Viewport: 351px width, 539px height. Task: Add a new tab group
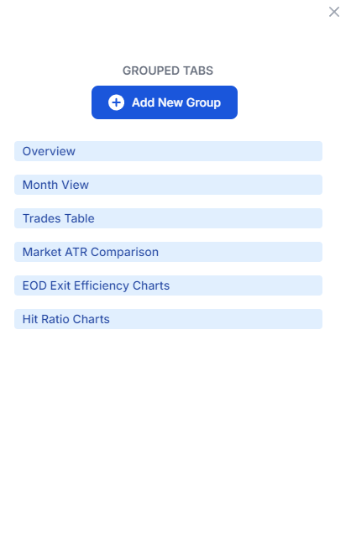(165, 102)
